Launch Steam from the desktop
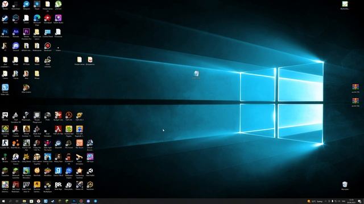Image resolution: width=364 pixels, height=204 pixels. click(x=5, y=18)
